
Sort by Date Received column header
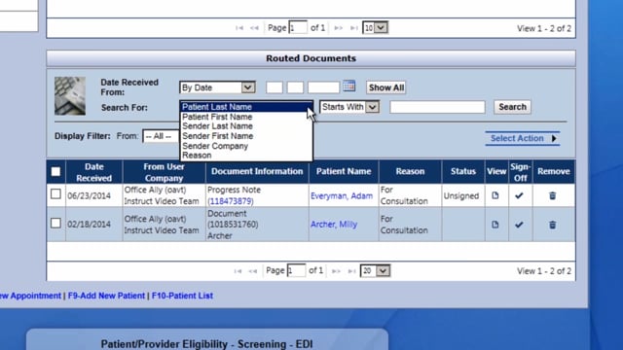94,172
